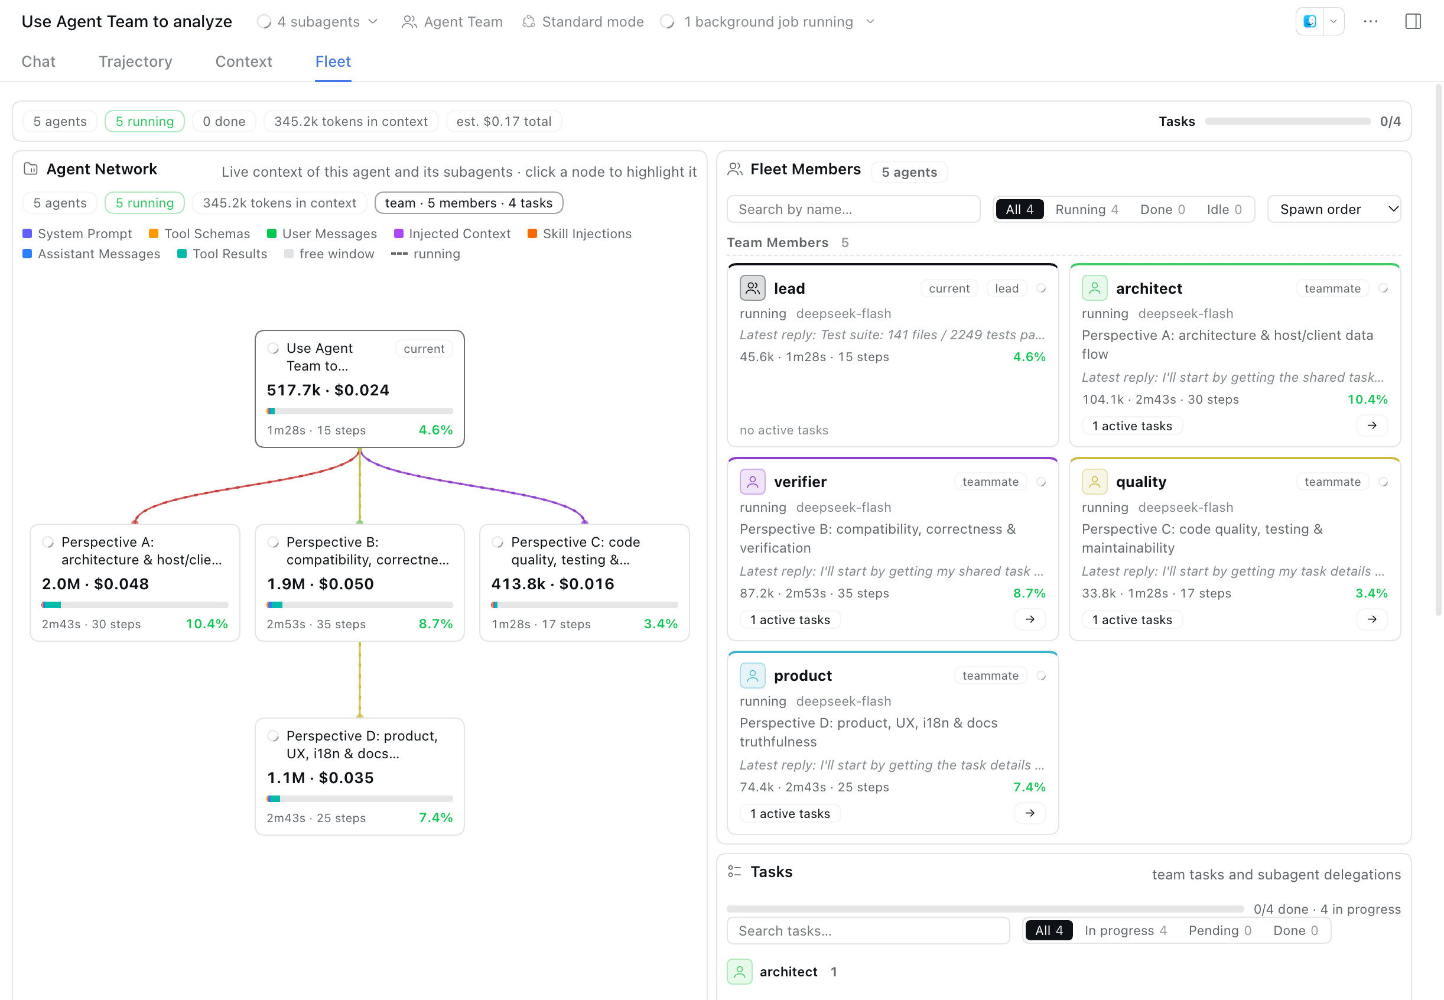Viewport: 1444px width, 1000px height.
Task: Click the Standard mode icon
Action: coord(529,22)
